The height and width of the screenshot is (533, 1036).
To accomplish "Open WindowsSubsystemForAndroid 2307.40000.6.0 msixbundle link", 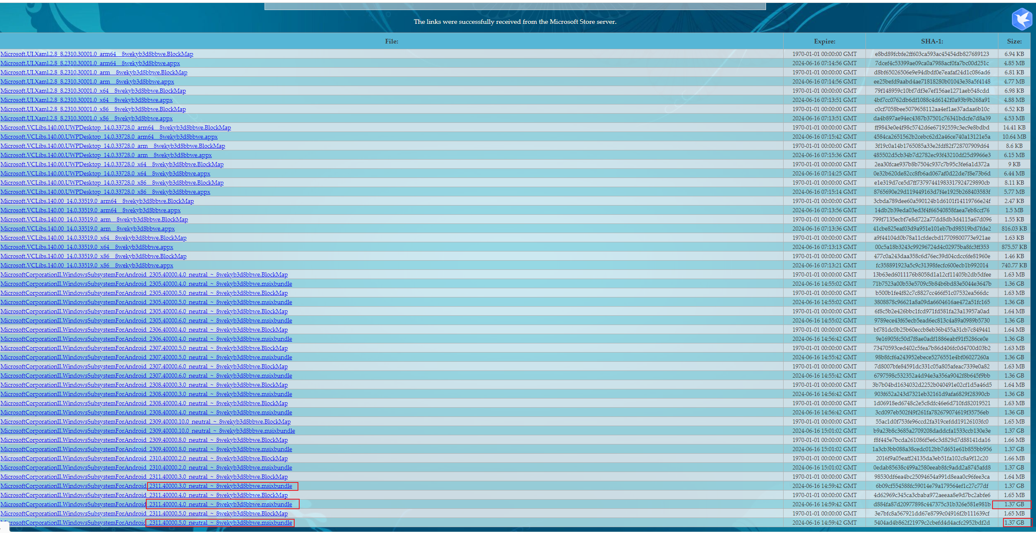I will (x=146, y=376).
